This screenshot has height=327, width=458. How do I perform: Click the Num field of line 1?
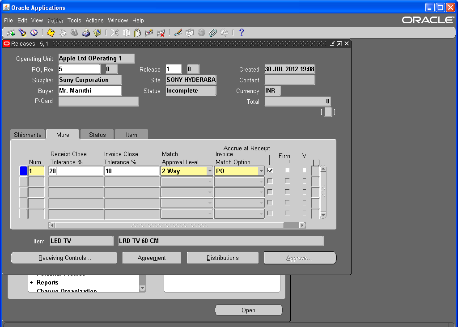click(x=36, y=171)
